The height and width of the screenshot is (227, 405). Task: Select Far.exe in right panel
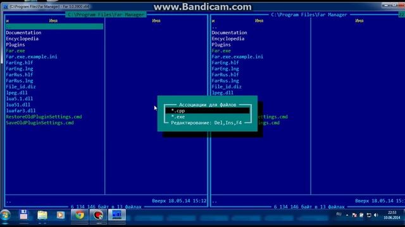click(x=221, y=50)
